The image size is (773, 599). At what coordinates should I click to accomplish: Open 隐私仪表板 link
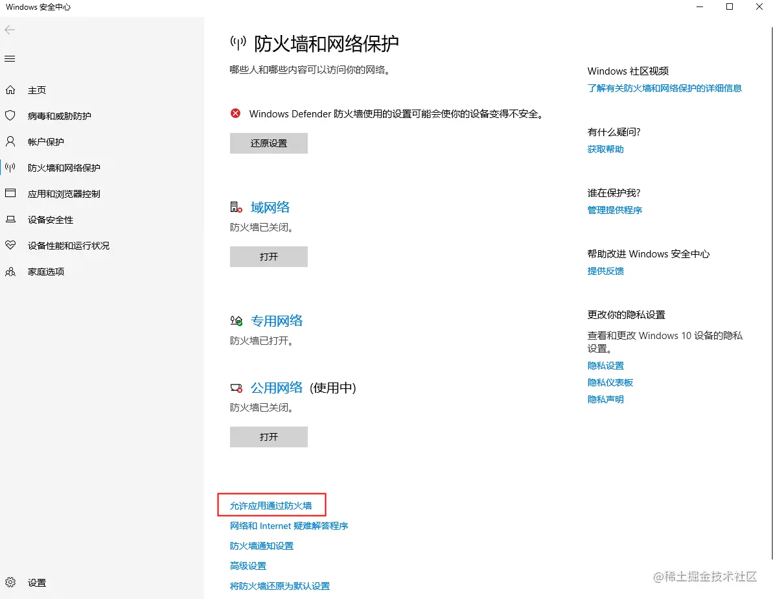[x=610, y=382]
